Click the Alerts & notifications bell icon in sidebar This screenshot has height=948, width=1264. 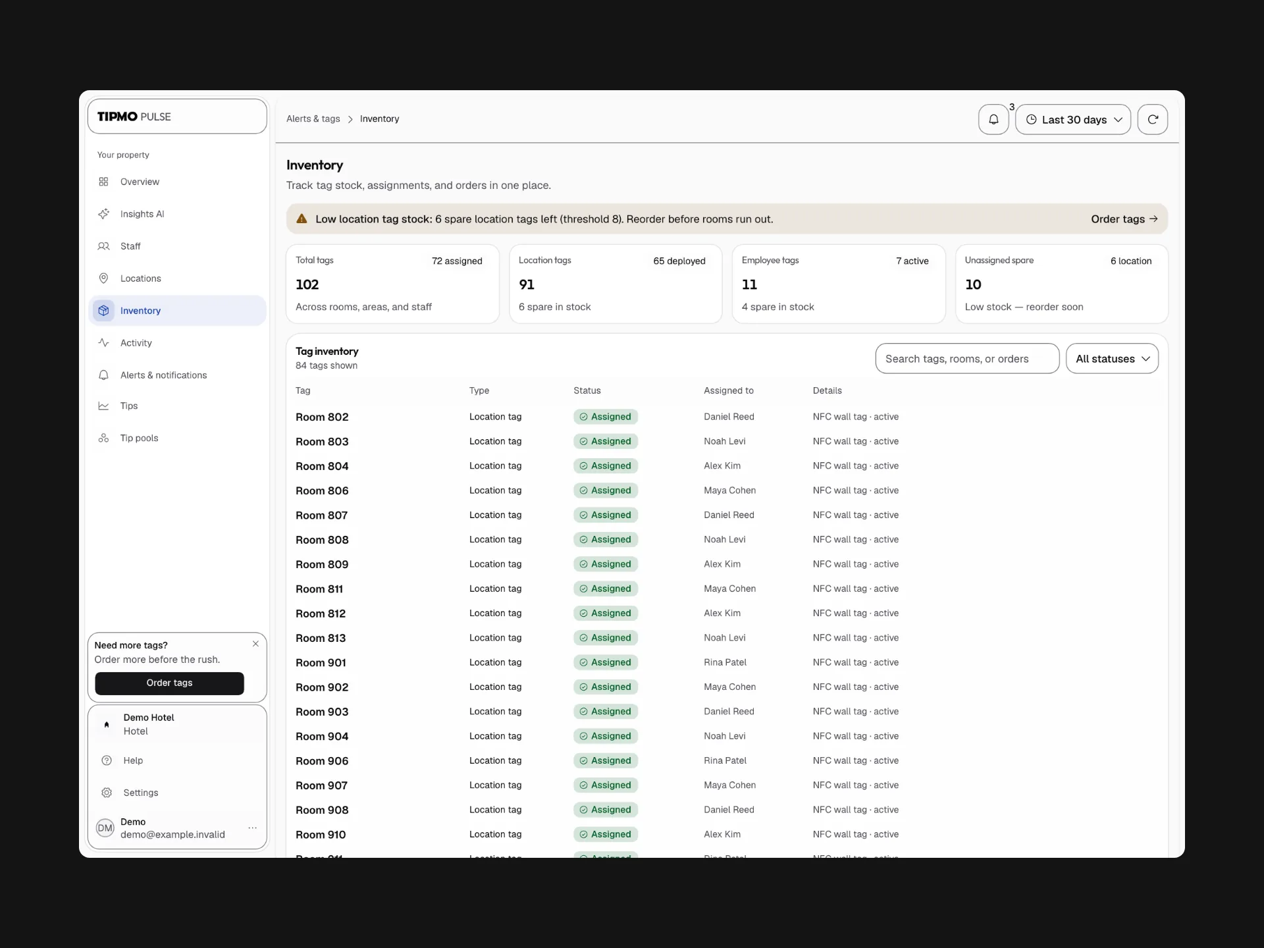[103, 375]
